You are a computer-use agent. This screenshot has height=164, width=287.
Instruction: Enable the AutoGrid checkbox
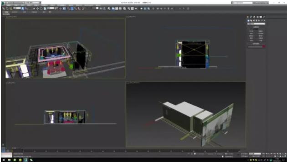(251, 29)
